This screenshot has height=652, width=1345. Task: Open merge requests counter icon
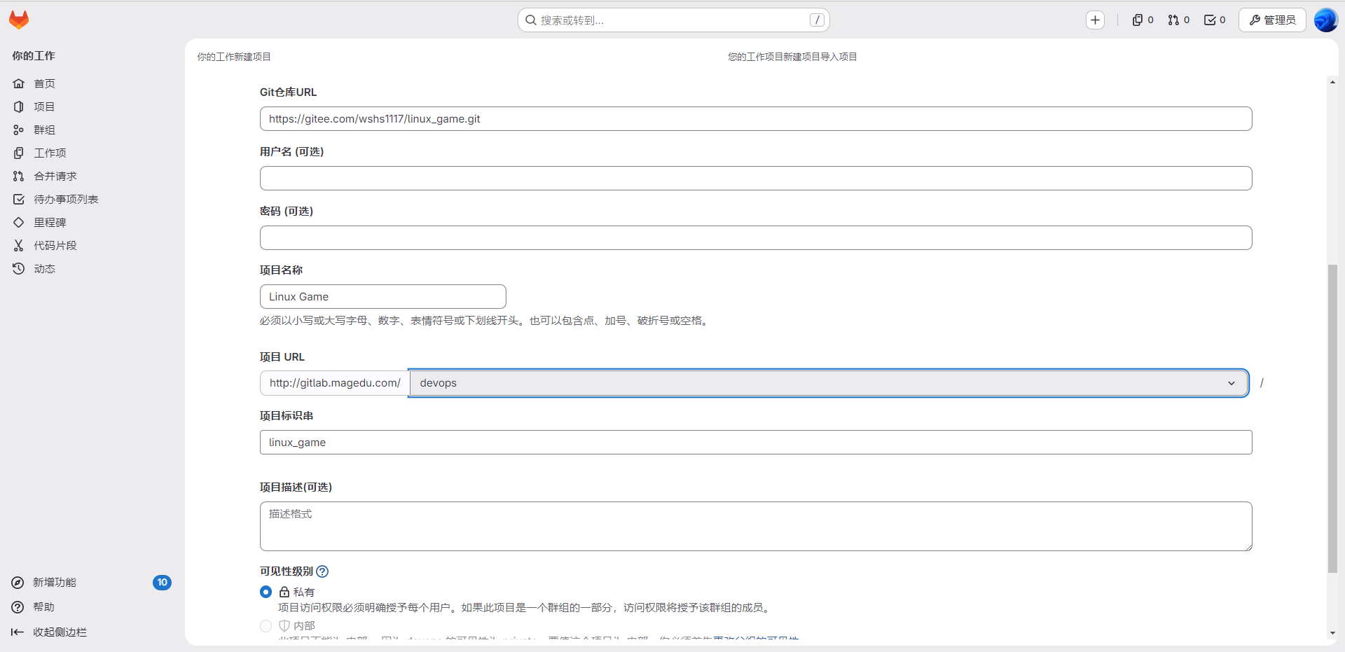(1179, 20)
